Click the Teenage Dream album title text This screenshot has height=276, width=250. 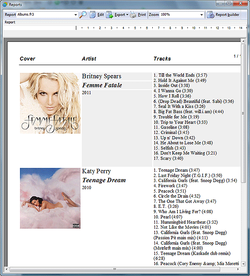click(104, 180)
